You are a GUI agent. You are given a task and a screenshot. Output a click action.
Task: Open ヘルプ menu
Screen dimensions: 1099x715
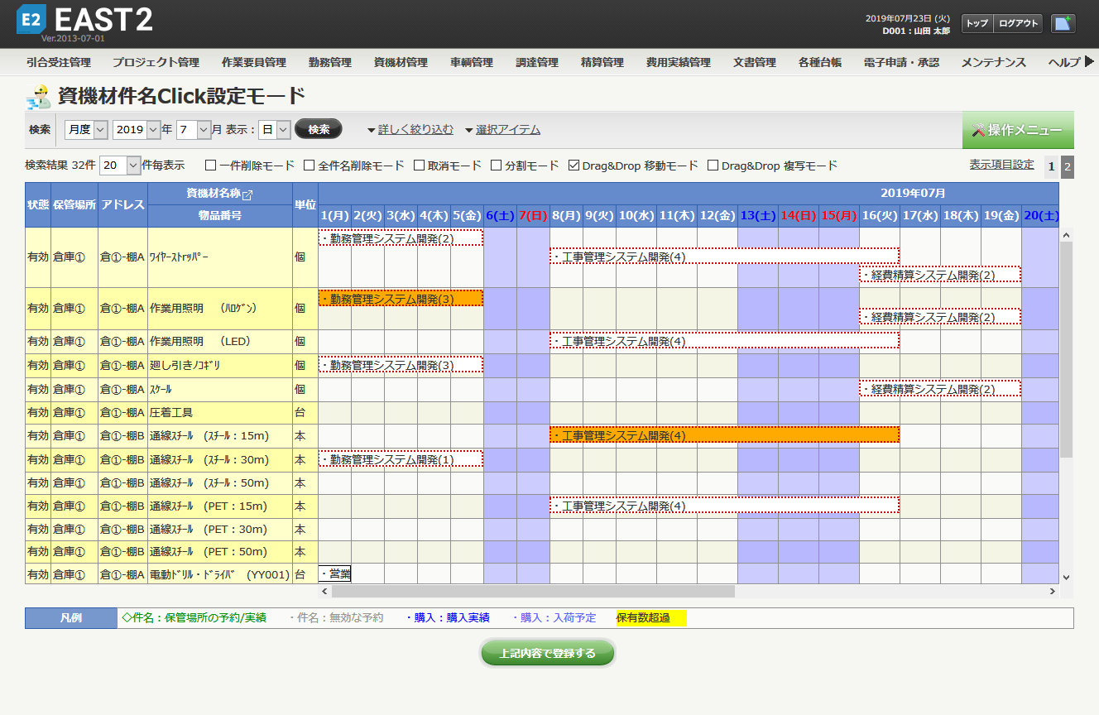point(1064,62)
